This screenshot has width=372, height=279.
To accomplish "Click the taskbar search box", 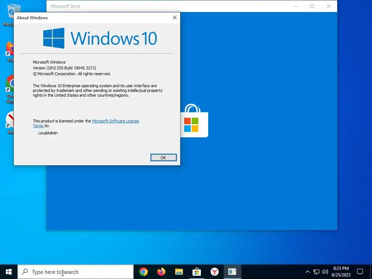I will [x=76, y=272].
